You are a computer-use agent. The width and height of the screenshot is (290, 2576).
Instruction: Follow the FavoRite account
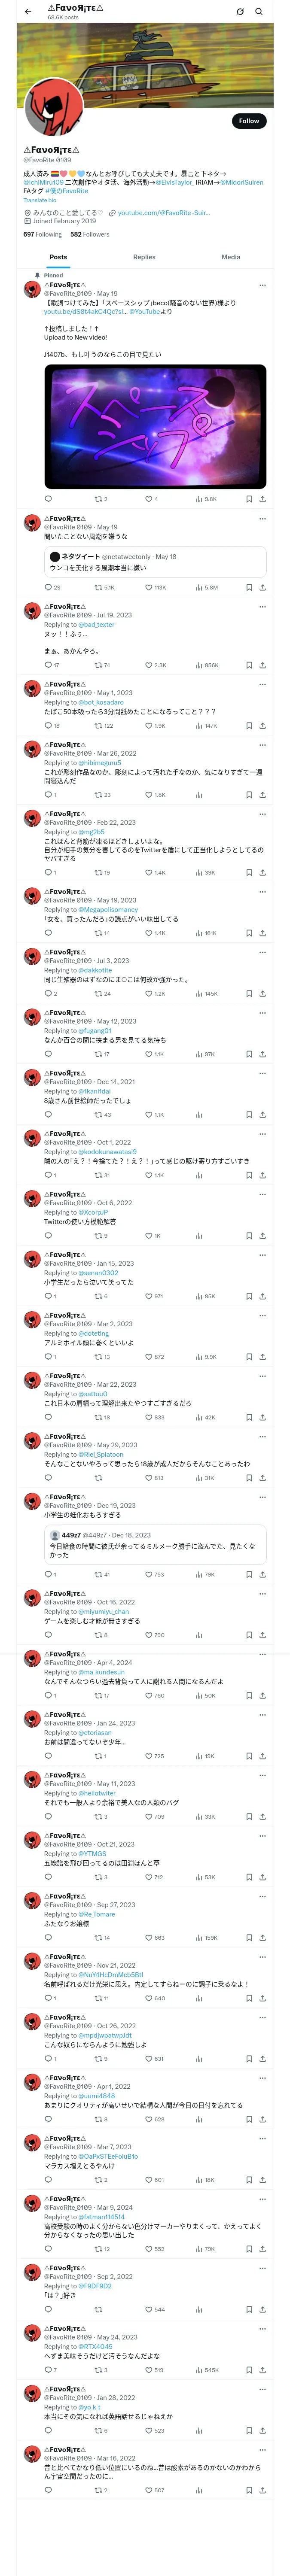(x=249, y=121)
